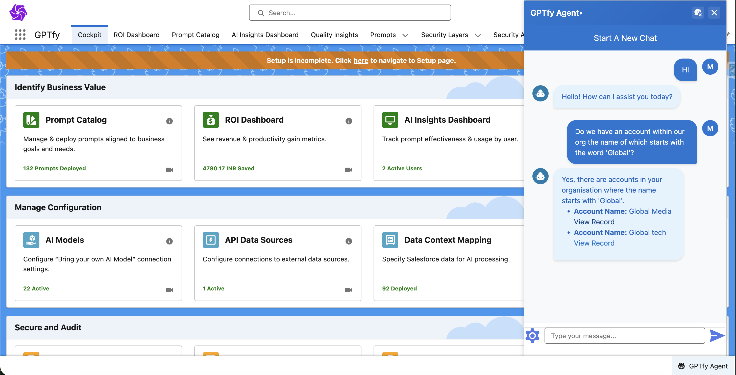736x375 pixels.
Task: Open the App Launcher grid icon
Action: pyautogui.click(x=20, y=35)
